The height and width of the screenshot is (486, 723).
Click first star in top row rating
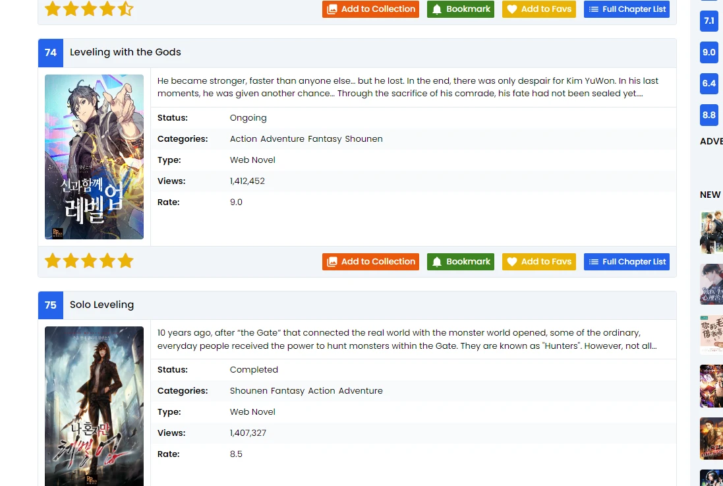coord(53,9)
